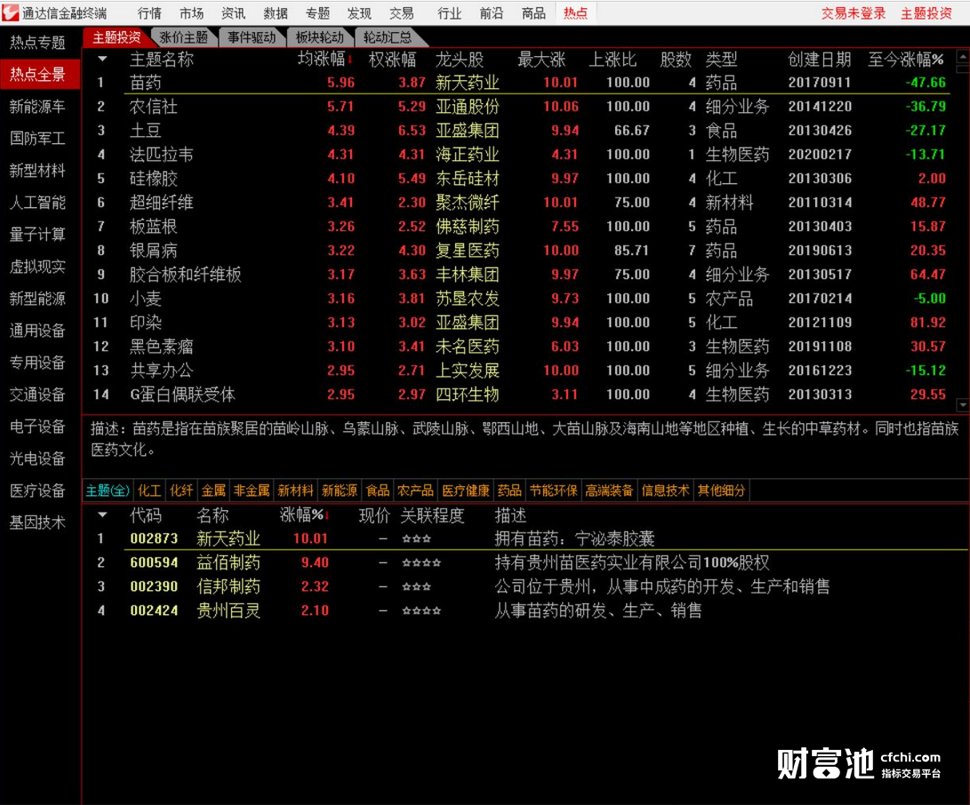Click leading stock 聚杰微纤
Viewport: 970px width, 805px height.
pyautogui.click(x=467, y=203)
